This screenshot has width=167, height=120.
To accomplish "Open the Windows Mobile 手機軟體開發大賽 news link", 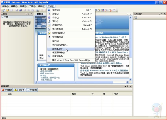I will tap(101, 63).
